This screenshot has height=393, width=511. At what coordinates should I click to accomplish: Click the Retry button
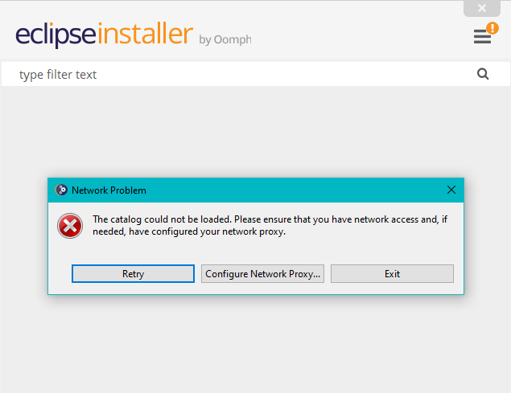pyautogui.click(x=133, y=273)
